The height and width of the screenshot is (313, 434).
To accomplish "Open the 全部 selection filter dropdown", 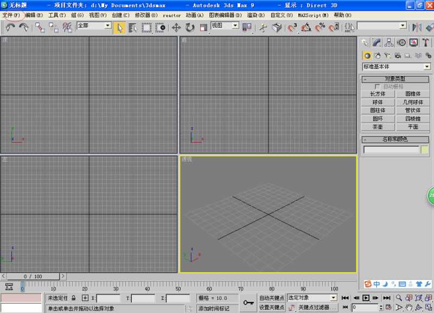I will 107,25.
